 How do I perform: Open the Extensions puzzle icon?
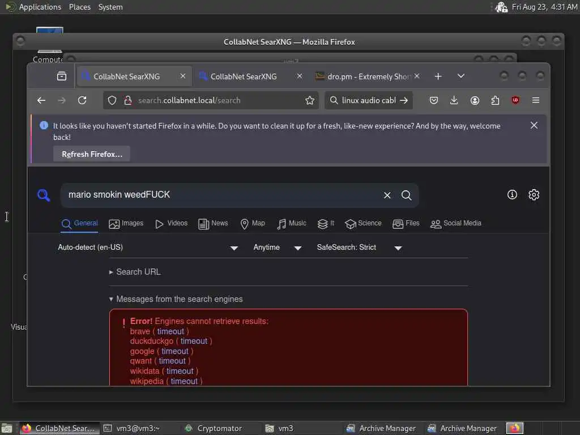pyautogui.click(x=495, y=100)
